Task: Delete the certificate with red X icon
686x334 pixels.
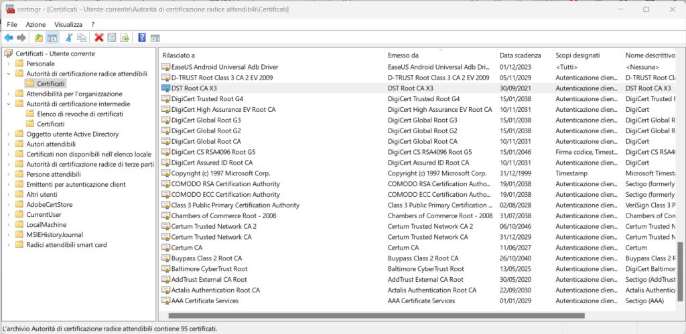Action: pyautogui.click(x=99, y=38)
